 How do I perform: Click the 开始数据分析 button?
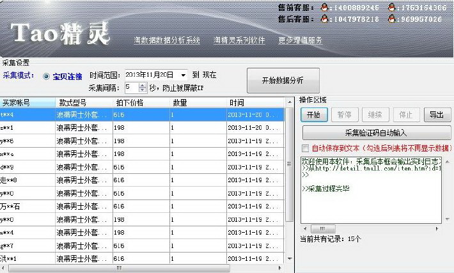[x=283, y=81]
